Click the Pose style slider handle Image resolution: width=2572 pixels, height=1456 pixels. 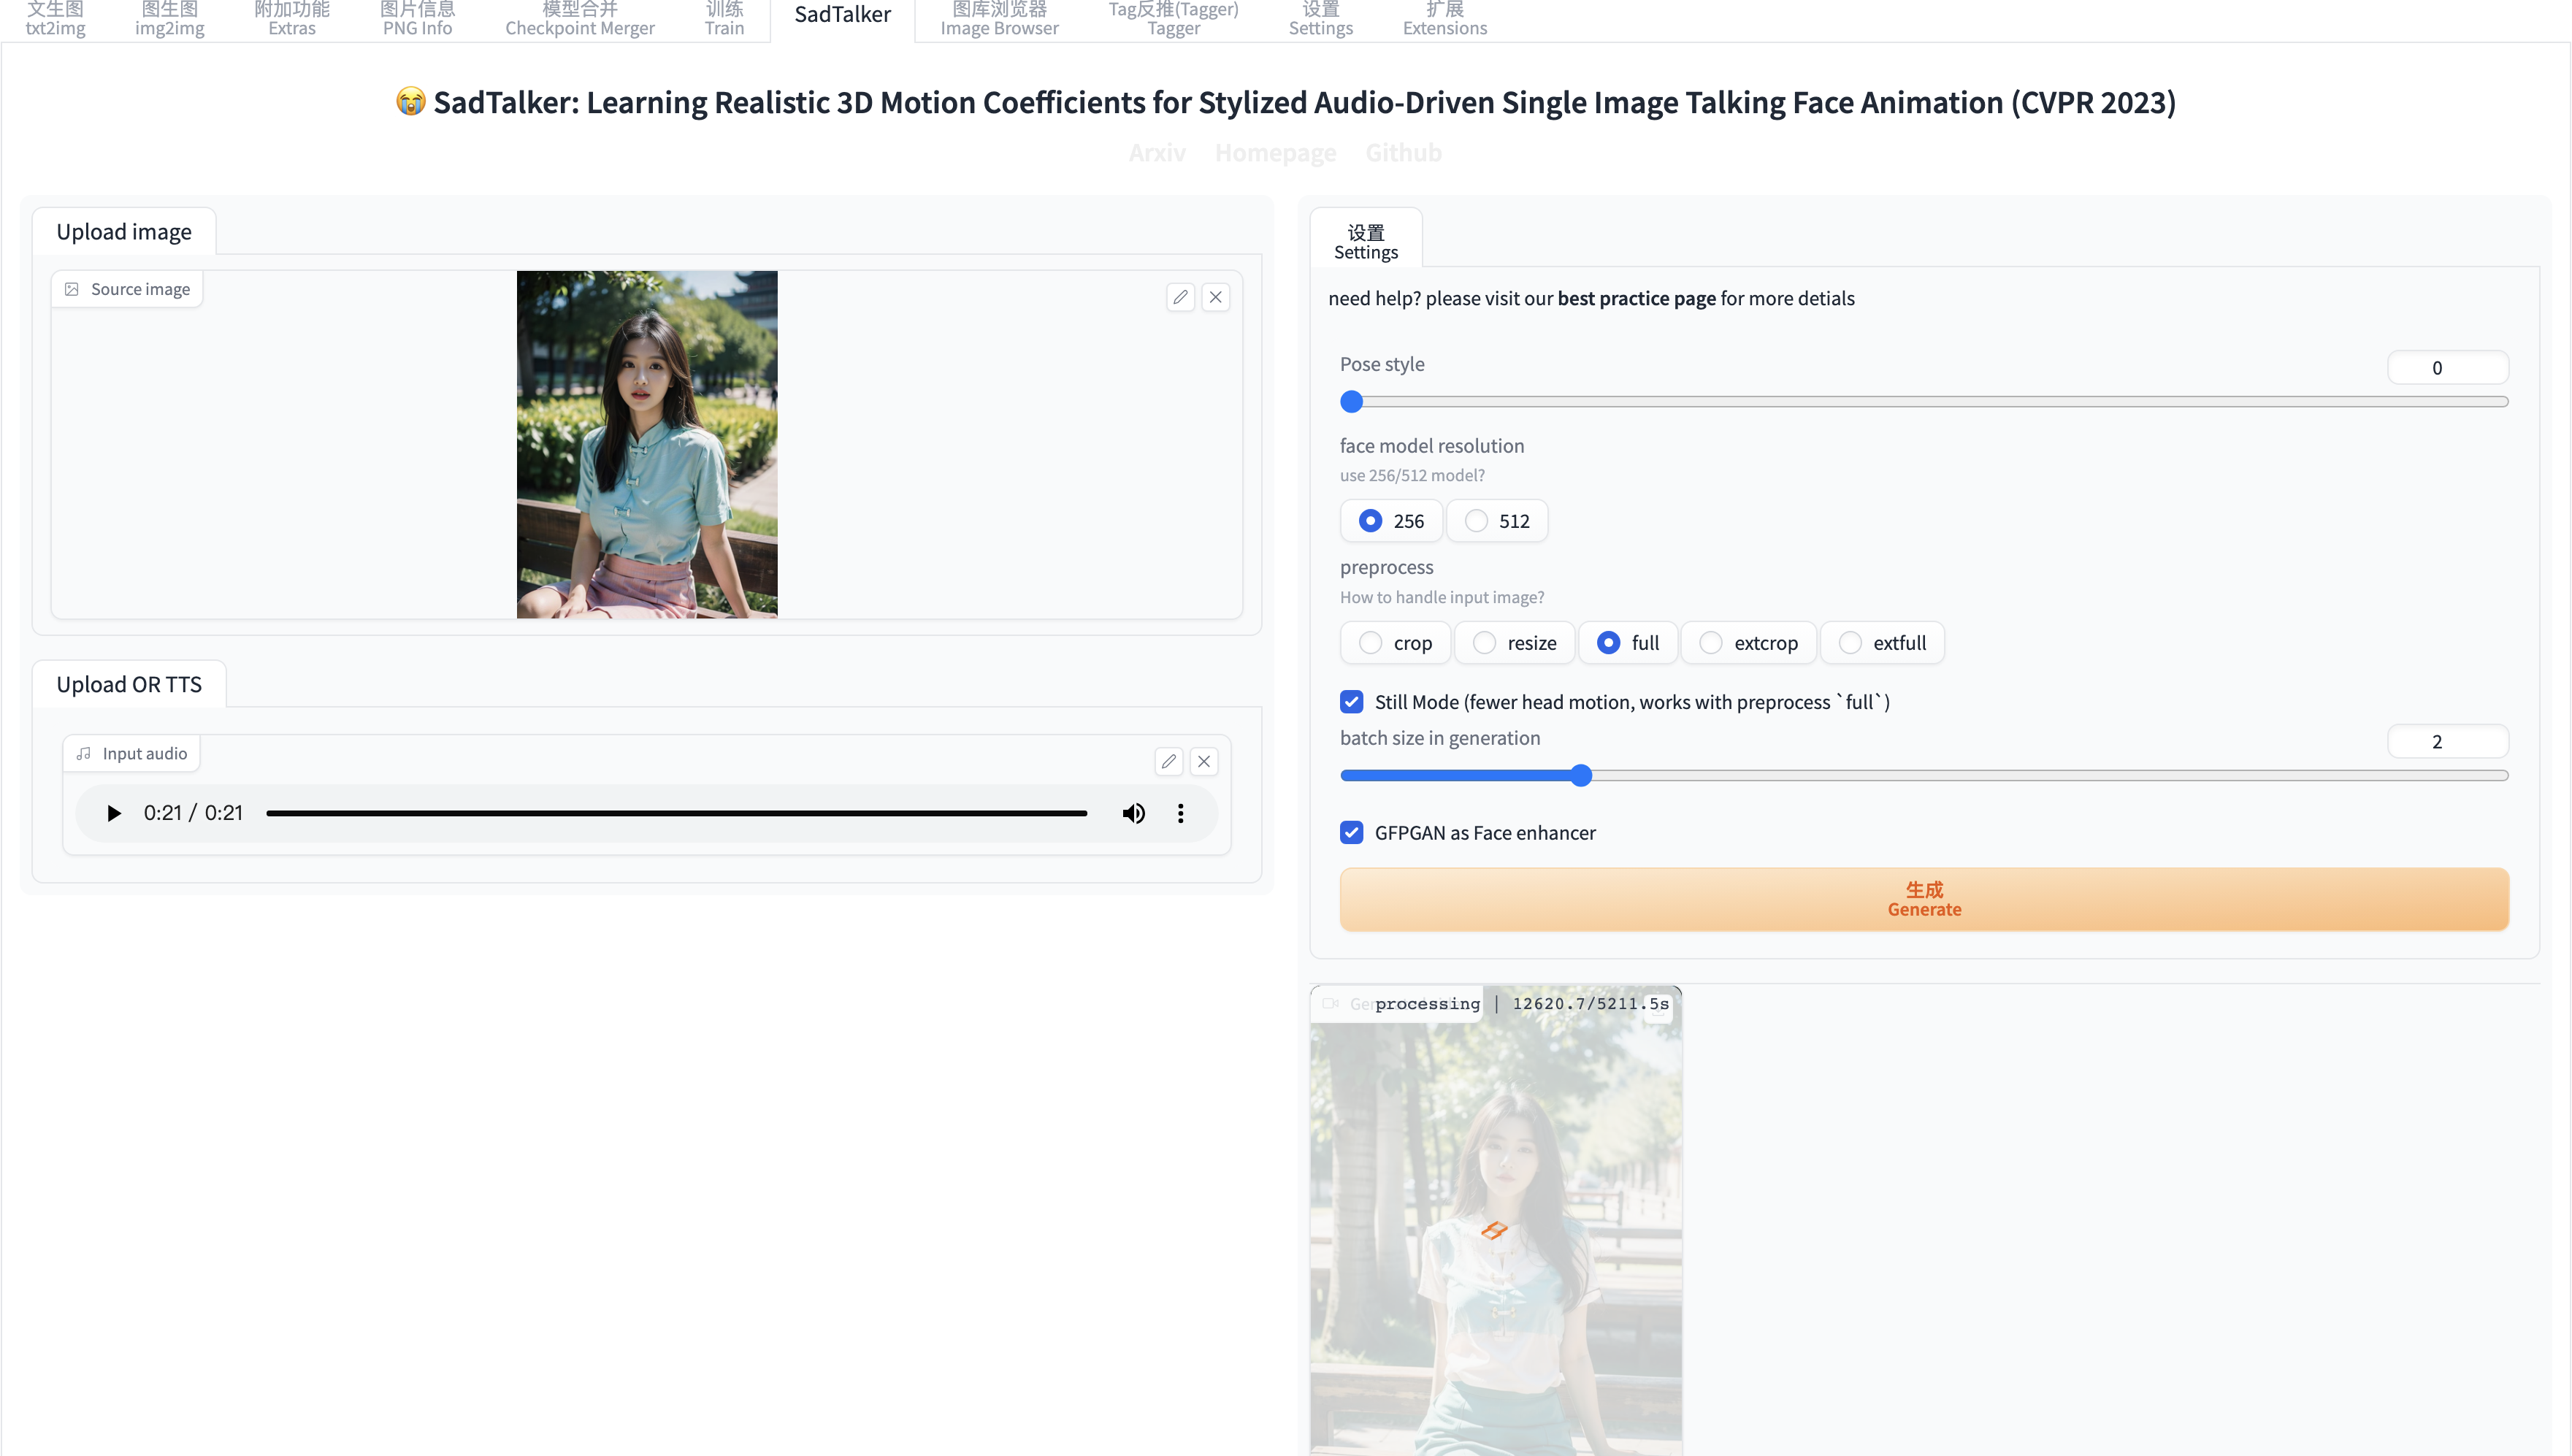point(1351,402)
